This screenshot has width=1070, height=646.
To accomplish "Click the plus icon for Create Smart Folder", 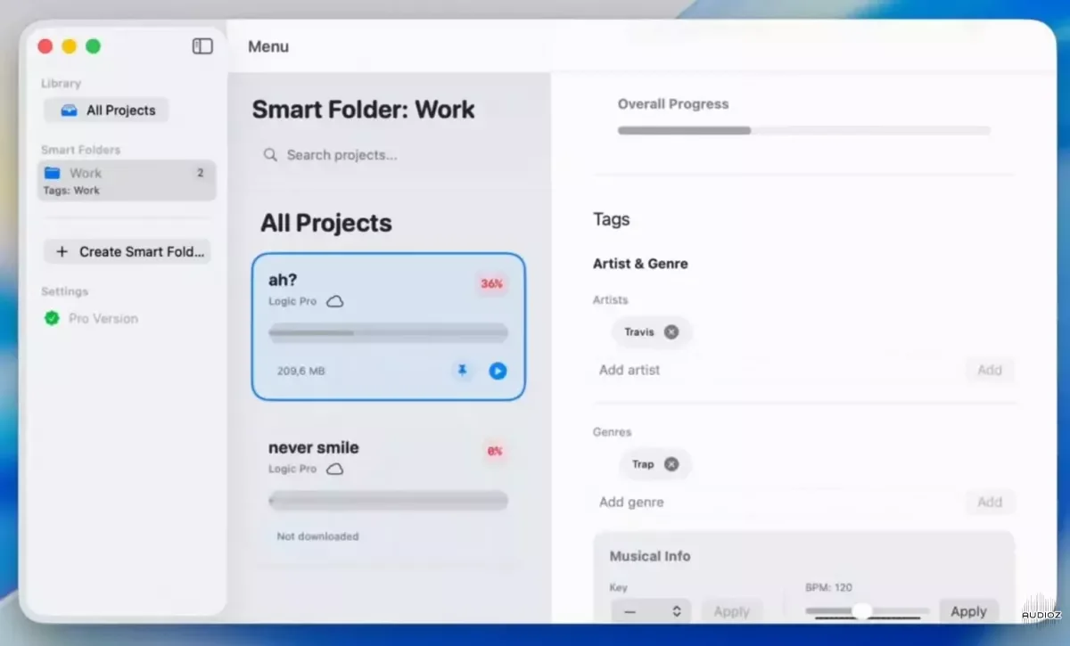I will [62, 252].
